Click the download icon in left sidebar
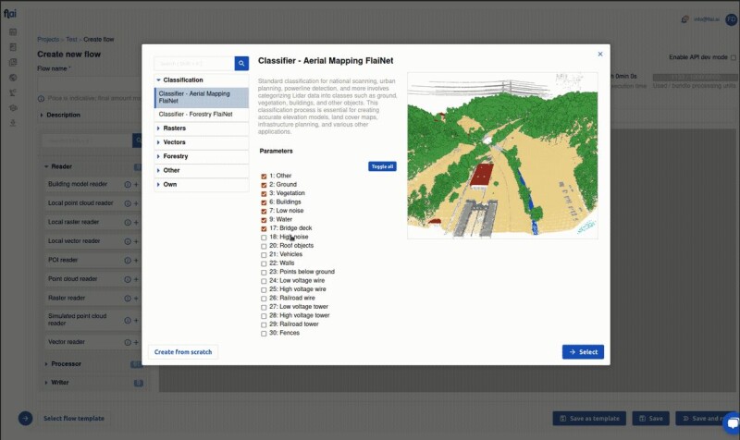 (x=13, y=122)
